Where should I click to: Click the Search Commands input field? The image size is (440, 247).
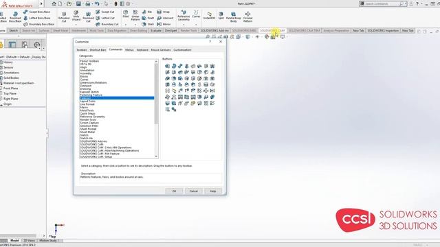click(381, 3)
